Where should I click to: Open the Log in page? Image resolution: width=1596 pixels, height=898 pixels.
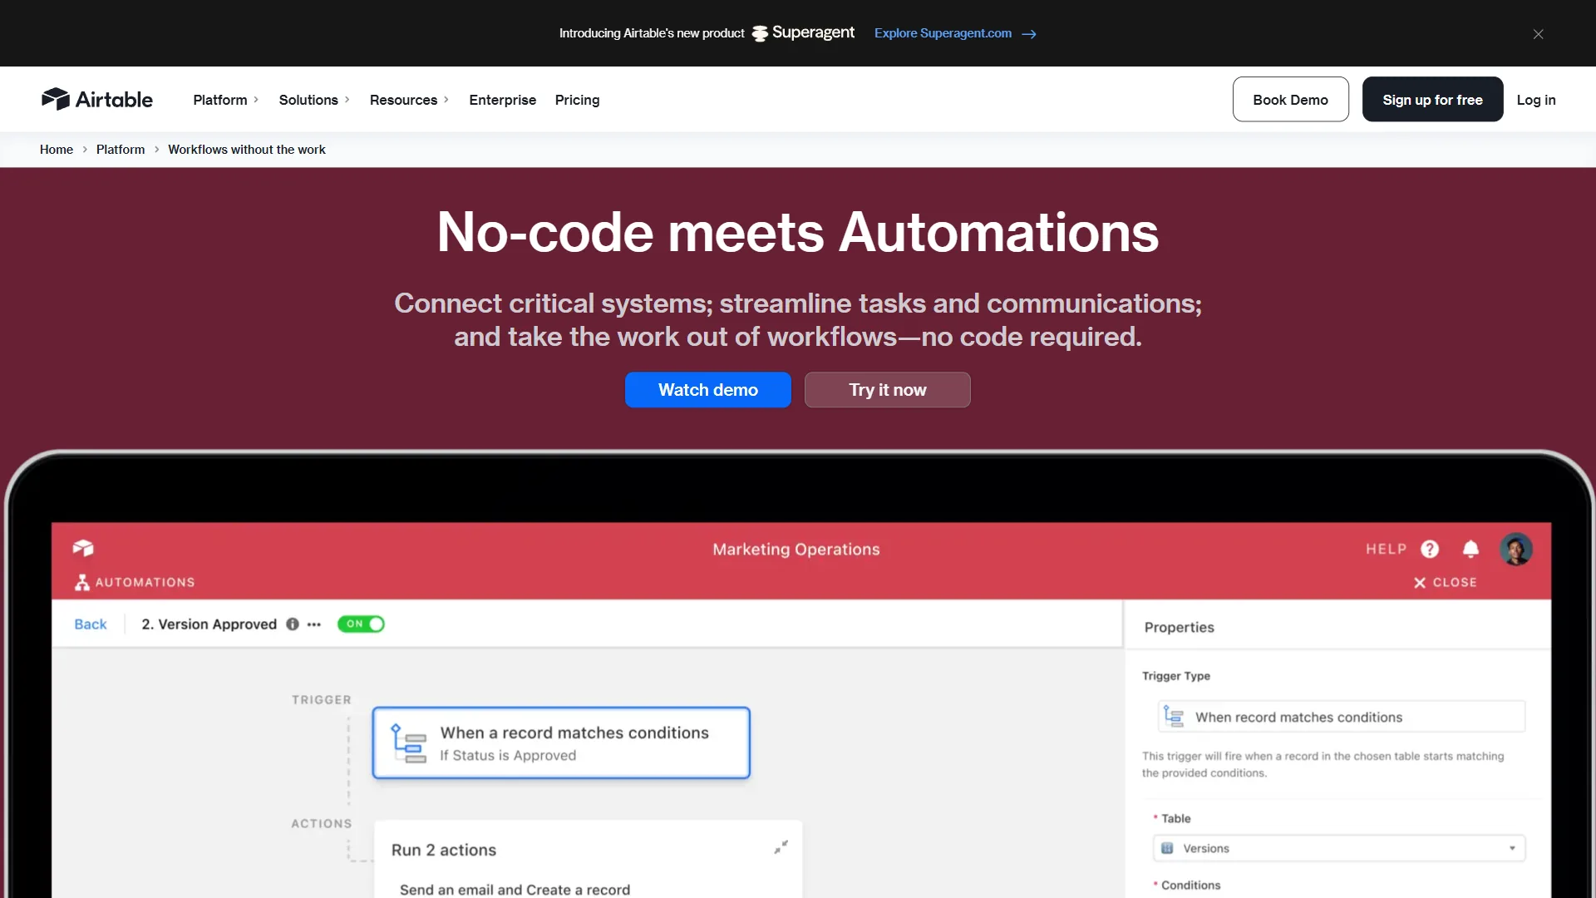click(x=1535, y=100)
